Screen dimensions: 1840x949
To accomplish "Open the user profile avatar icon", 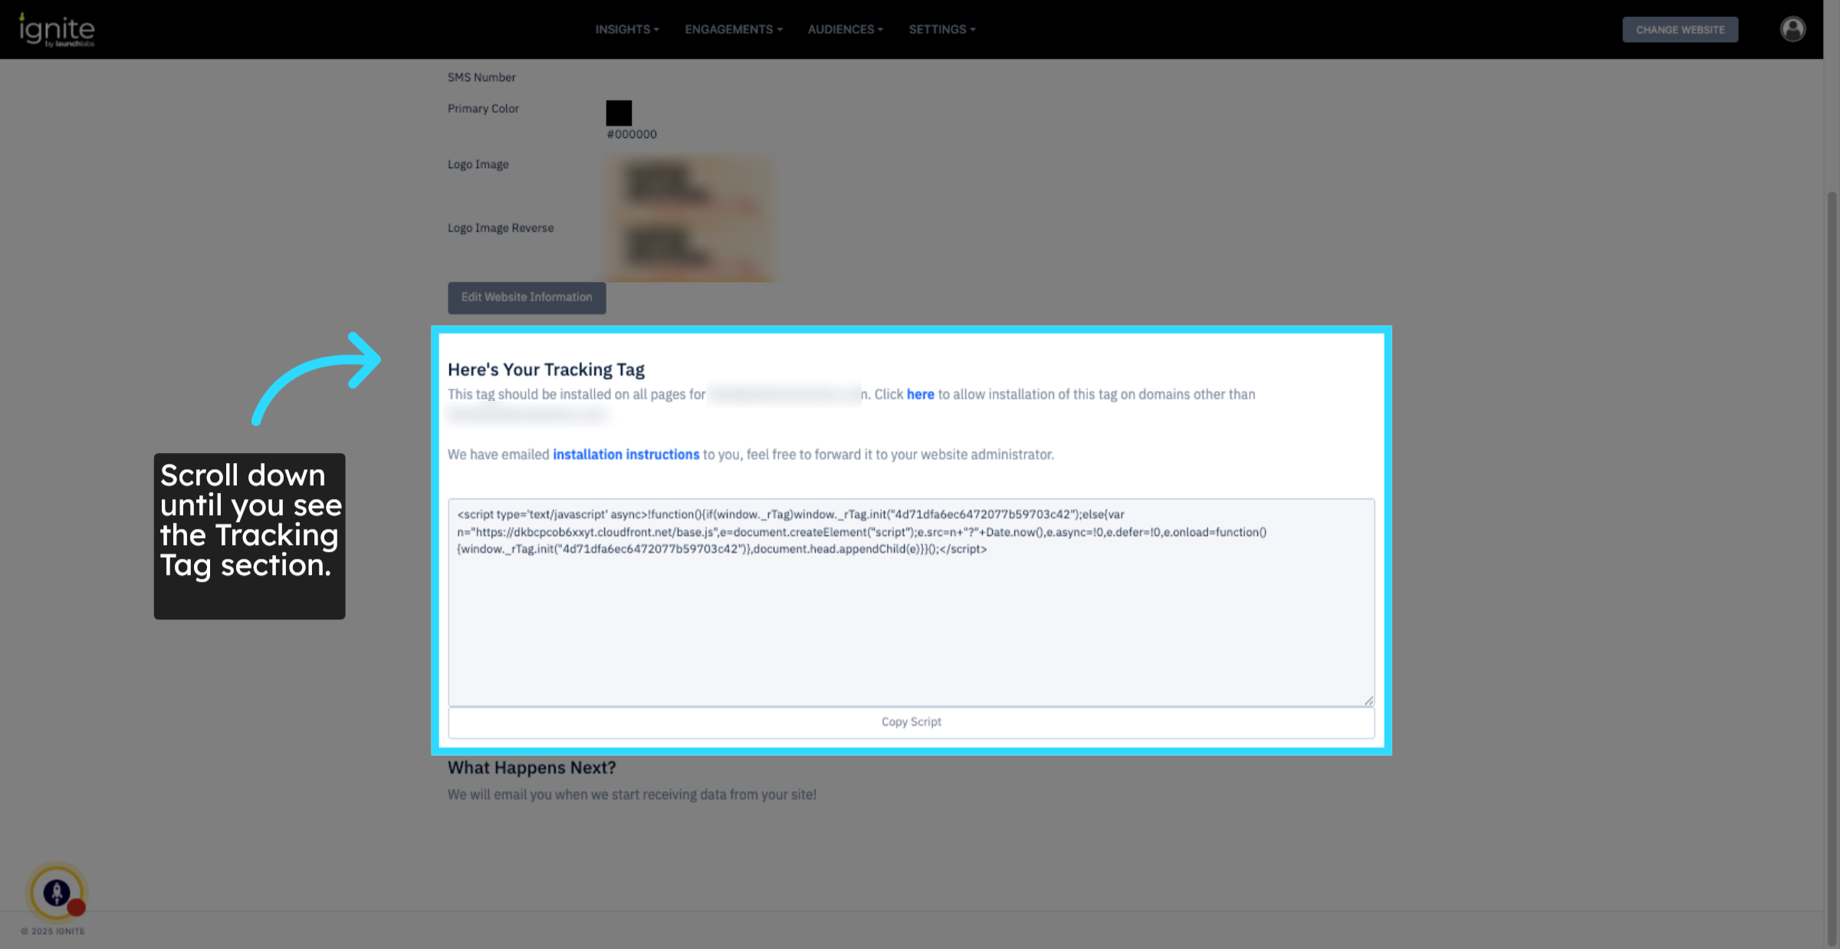I will pos(1792,29).
